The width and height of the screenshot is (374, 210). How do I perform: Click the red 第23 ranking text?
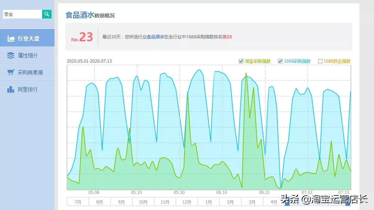(x=227, y=37)
